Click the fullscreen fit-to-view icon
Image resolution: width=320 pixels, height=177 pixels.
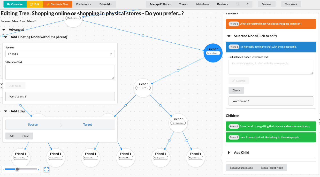coord(47,169)
